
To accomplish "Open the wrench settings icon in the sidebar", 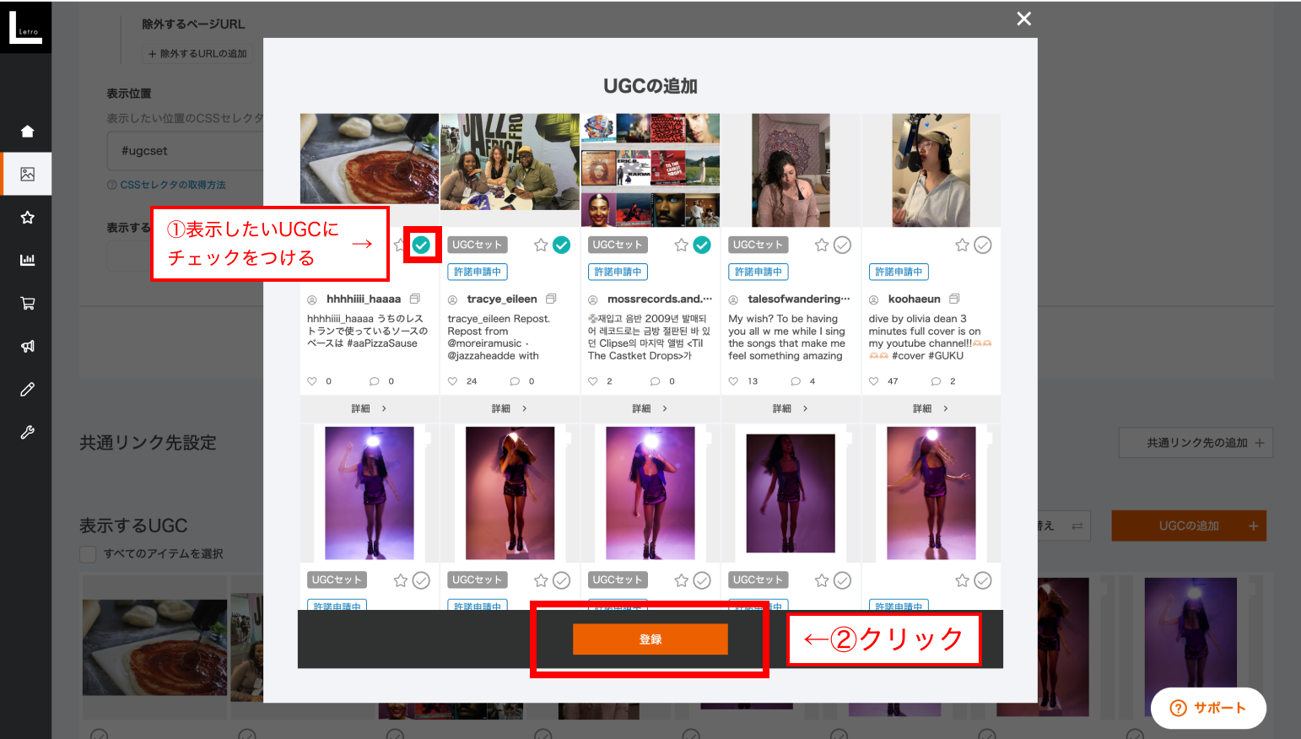I will point(27,432).
